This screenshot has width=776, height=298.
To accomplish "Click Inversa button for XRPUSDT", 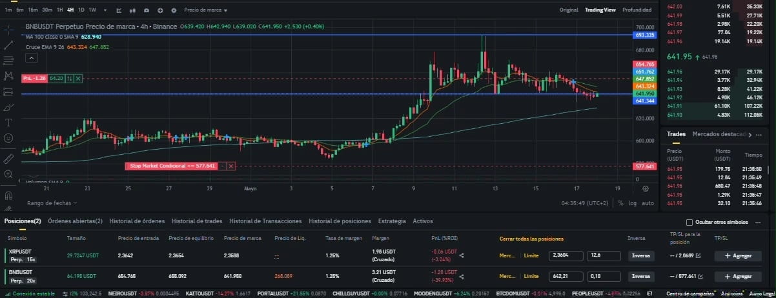I will tap(640, 255).
